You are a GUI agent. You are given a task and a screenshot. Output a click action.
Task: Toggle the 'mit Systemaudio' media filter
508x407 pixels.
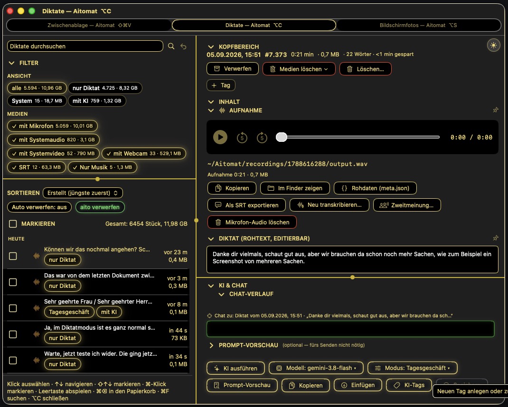tap(54, 140)
